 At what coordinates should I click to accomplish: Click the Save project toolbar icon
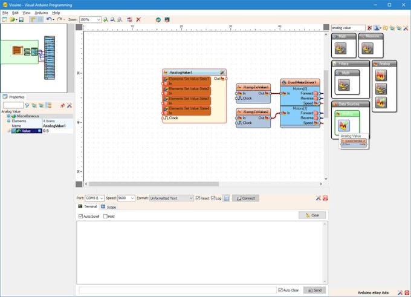(21, 20)
